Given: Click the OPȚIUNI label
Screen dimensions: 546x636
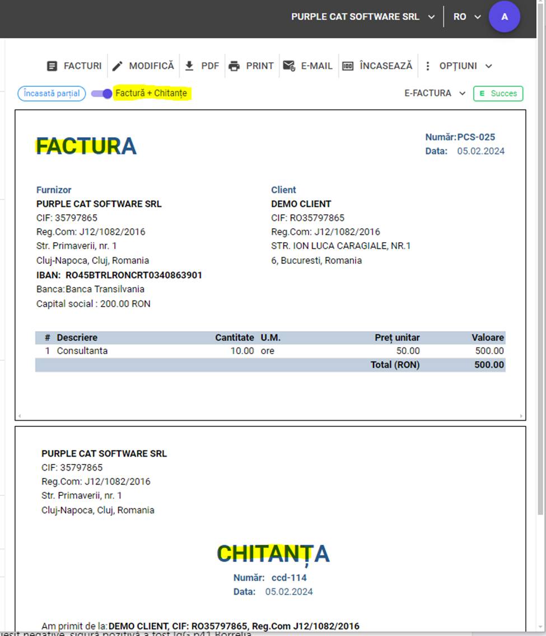Looking at the screenshot, I should (458, 66).
